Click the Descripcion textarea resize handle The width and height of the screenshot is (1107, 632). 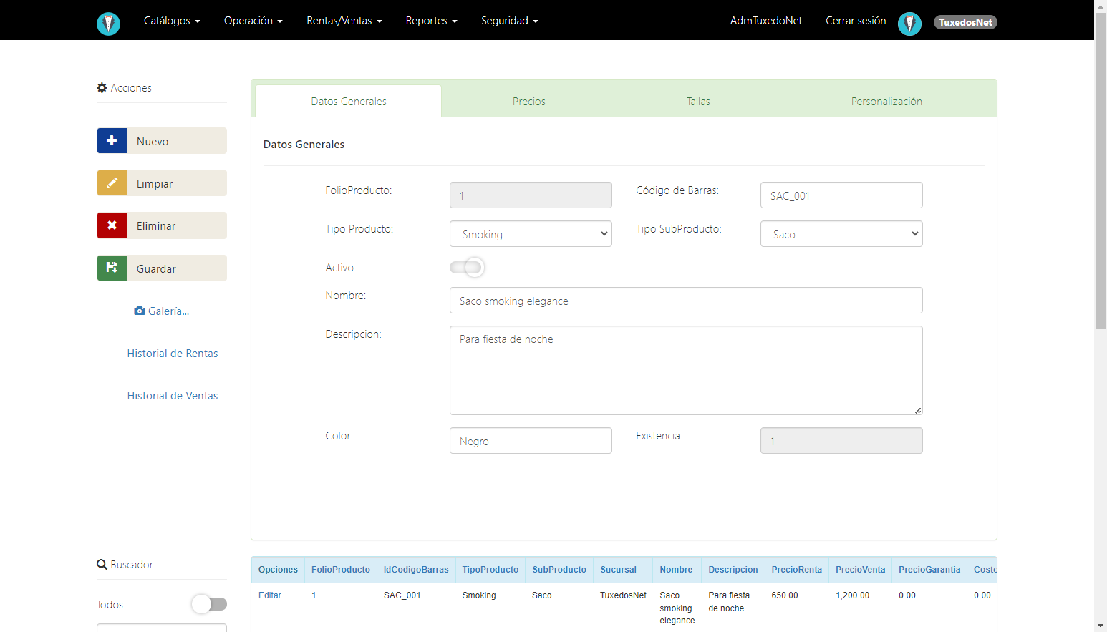tap(918, 410)
